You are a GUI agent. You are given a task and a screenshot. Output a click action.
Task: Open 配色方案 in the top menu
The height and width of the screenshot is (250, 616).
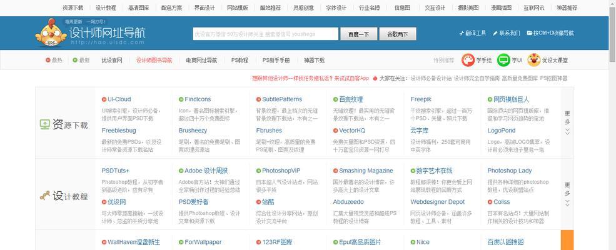172,7
